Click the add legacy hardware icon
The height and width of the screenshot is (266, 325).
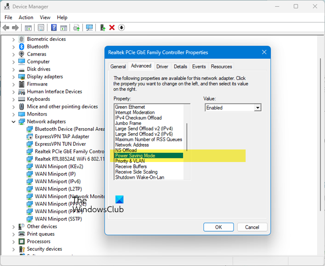tap(76, 28)
